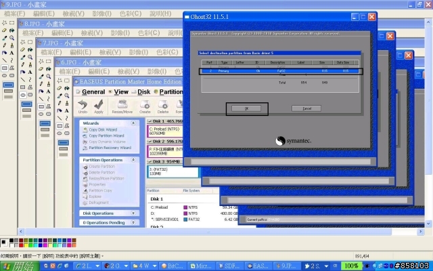
Task: Open 檔案(F) menu in 9.JPG Paint
Action: (15, 14)
